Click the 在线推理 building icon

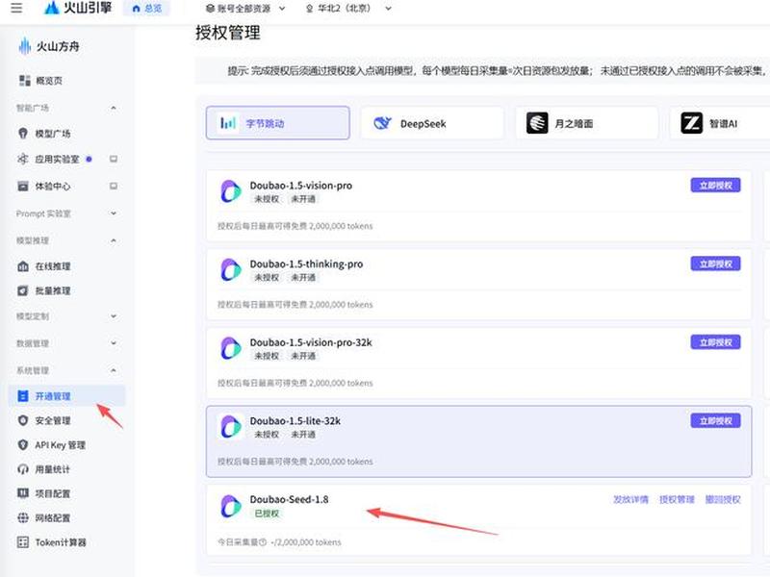[23, 266]
